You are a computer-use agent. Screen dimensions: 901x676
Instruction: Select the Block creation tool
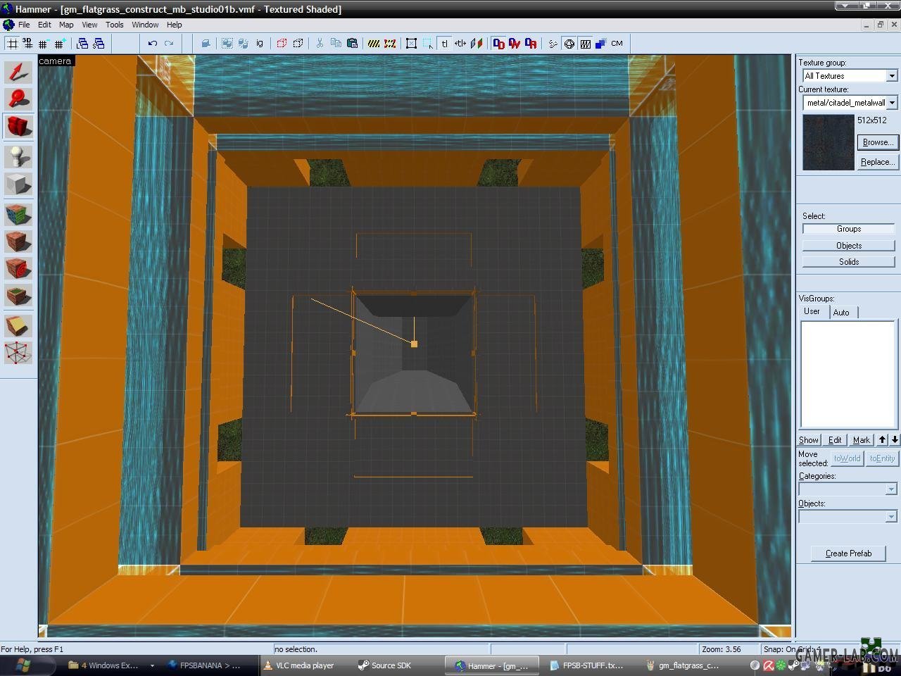[x=18, y=184]
